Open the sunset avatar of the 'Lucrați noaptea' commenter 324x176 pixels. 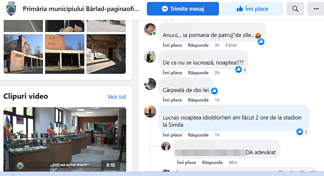pos(150,111)
